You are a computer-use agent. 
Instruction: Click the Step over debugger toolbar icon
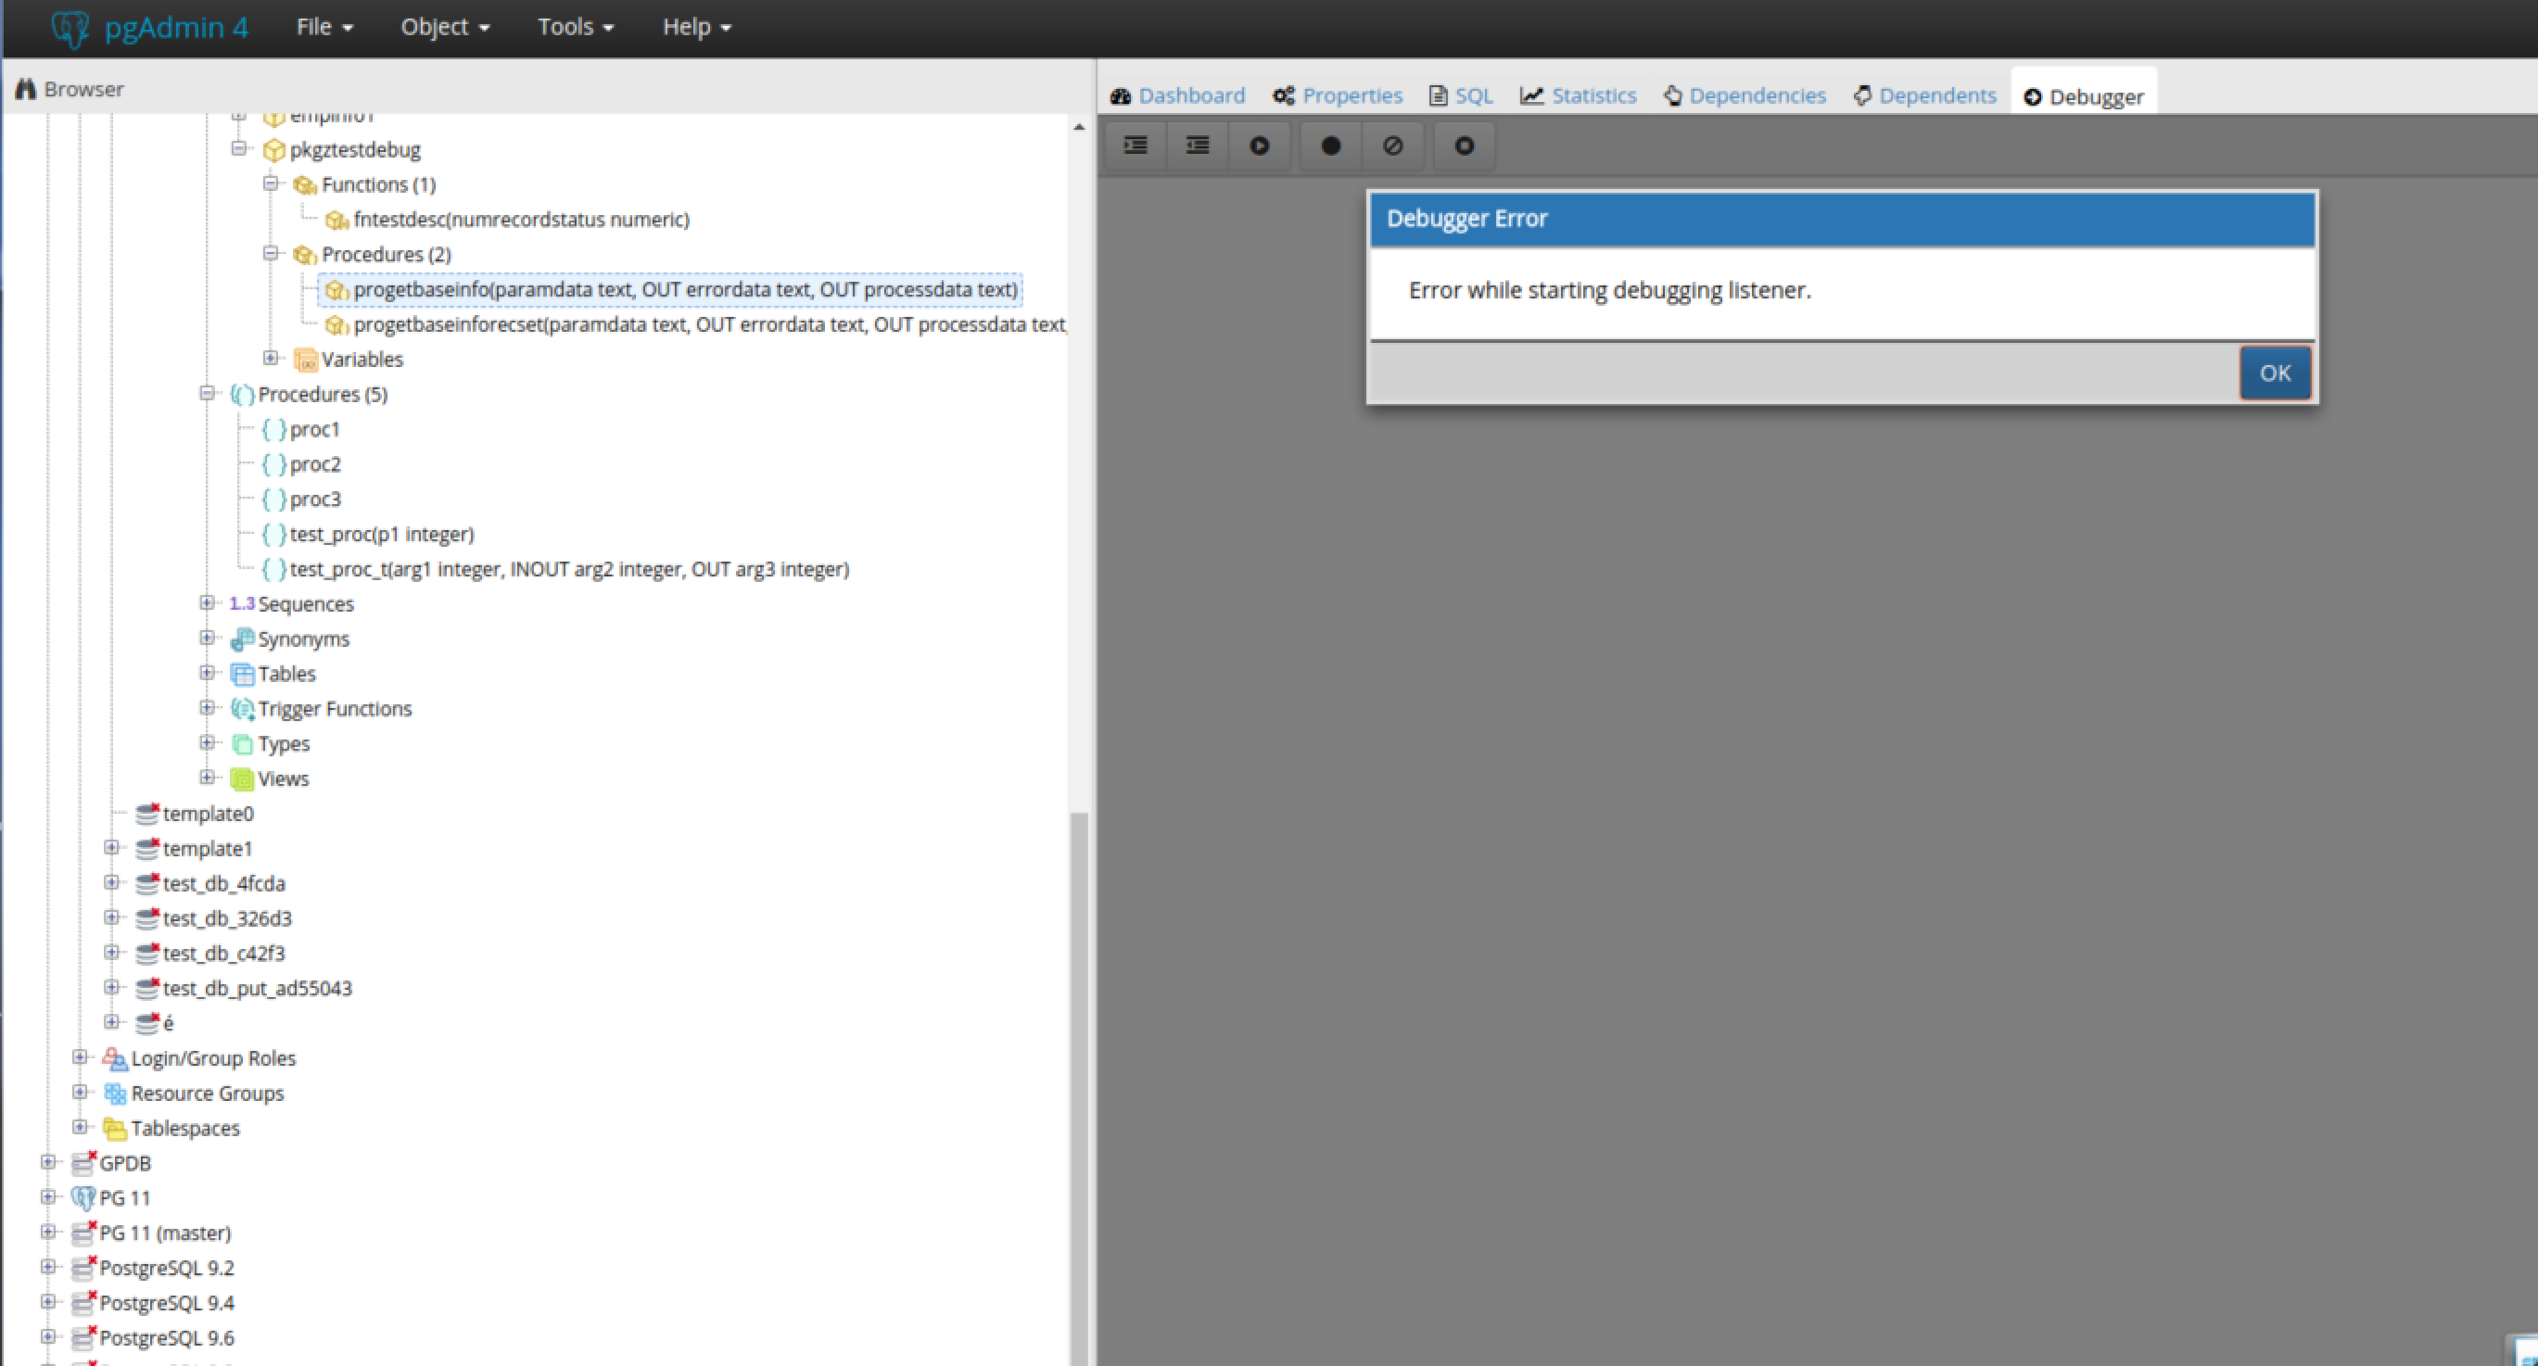1197,145
